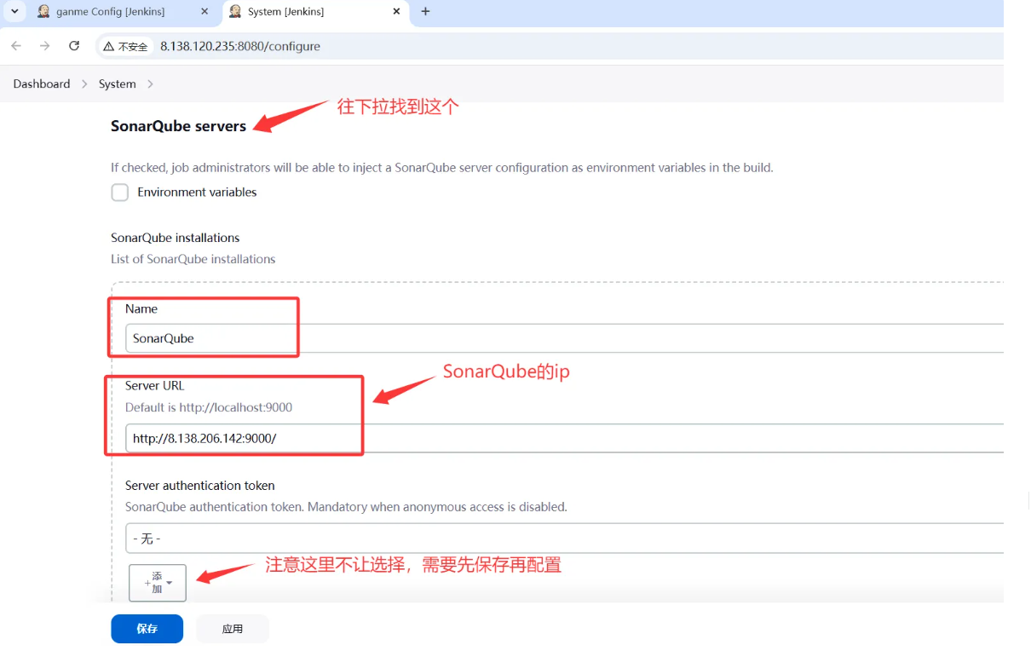Screen dimensions: 1031x651
Task: Click the not secure site info indicator
Action: (125, 47)
